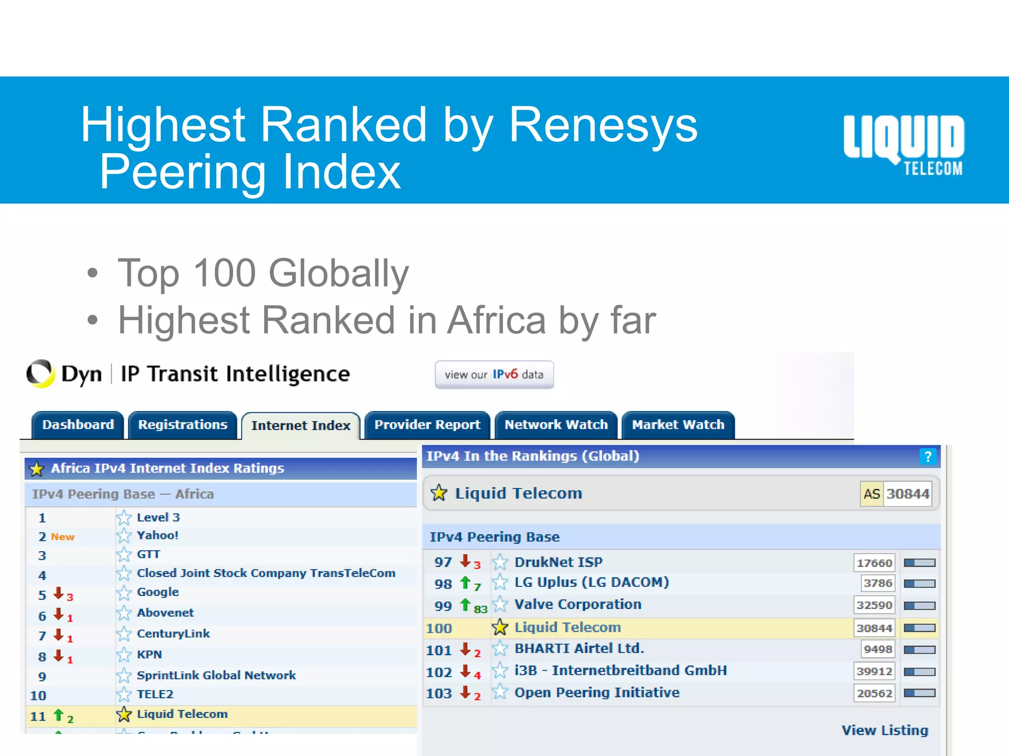This screenshot has width=1009, height=756.
Task: Star the LG Uplus (LG DACOM) row
Action: [x=500, y=582]
